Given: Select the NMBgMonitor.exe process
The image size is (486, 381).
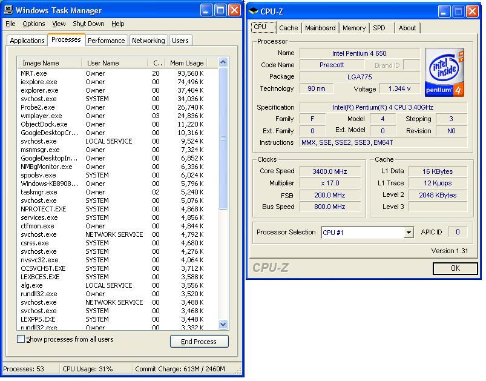Looking at the screenshot, I should (x=113, y=167).
